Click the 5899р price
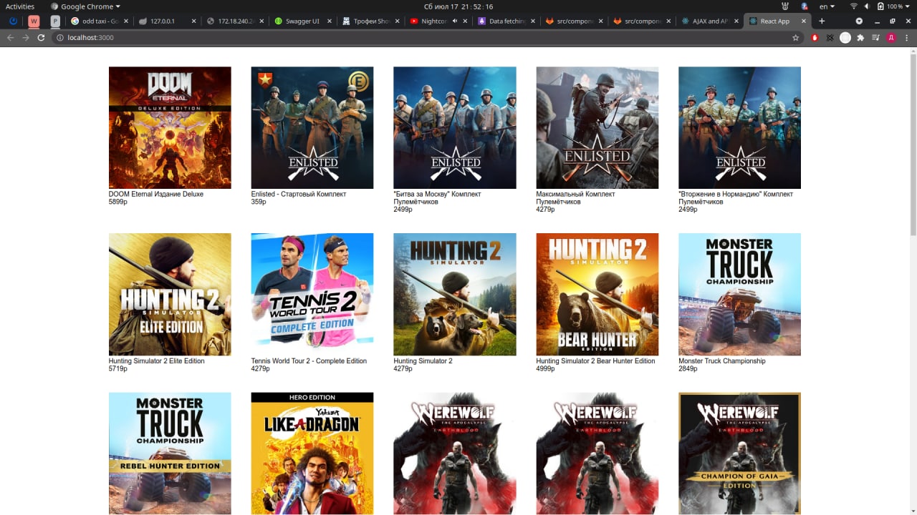 coord(118,202)
